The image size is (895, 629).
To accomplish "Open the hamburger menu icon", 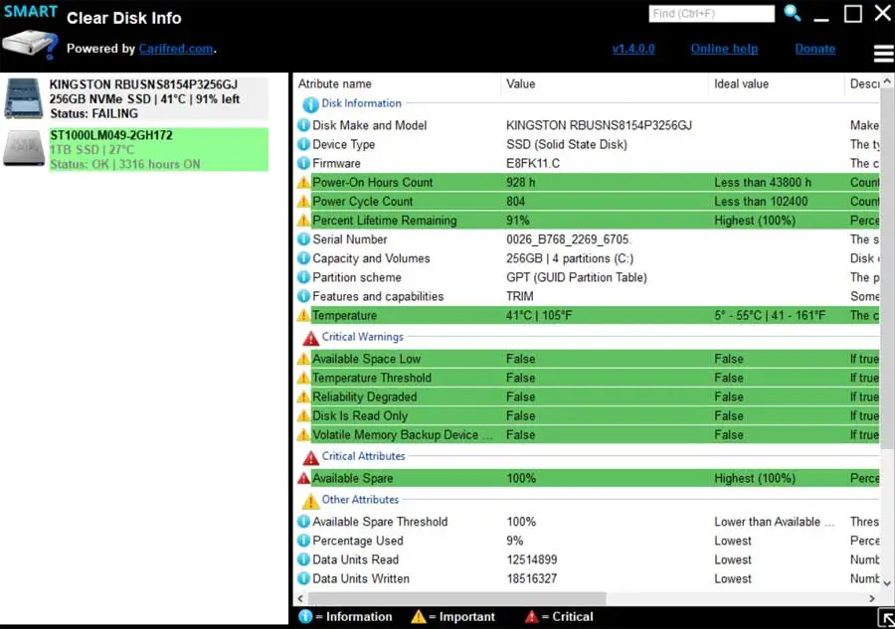I will [884, 53].
